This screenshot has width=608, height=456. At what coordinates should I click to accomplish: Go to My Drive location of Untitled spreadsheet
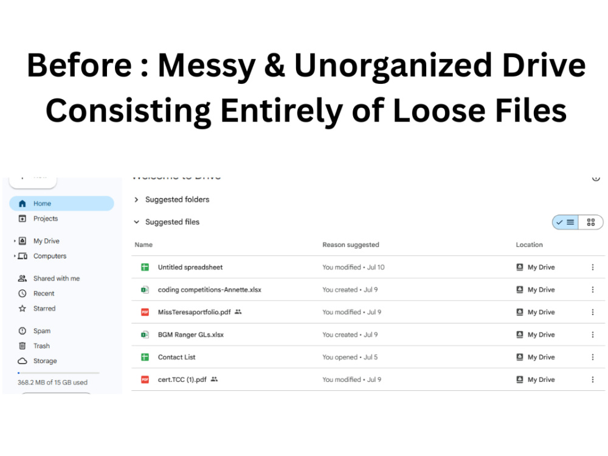click(536, 268)
